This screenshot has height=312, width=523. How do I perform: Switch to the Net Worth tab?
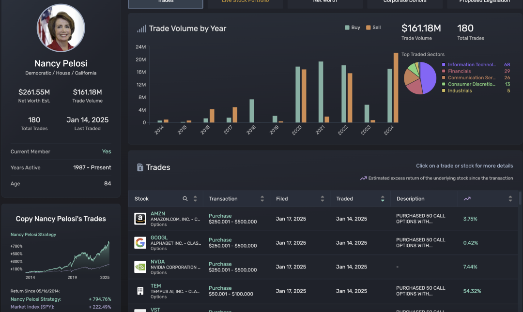pyautogui.click(x=325, y=2)
